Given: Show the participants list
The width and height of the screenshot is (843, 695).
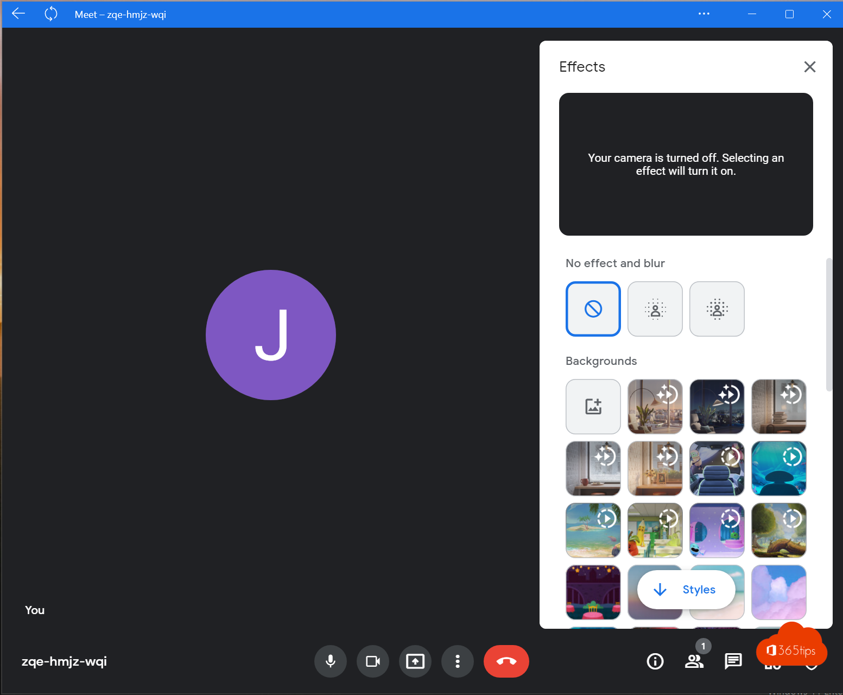Looking at the screenshot, I should (694, 661).
